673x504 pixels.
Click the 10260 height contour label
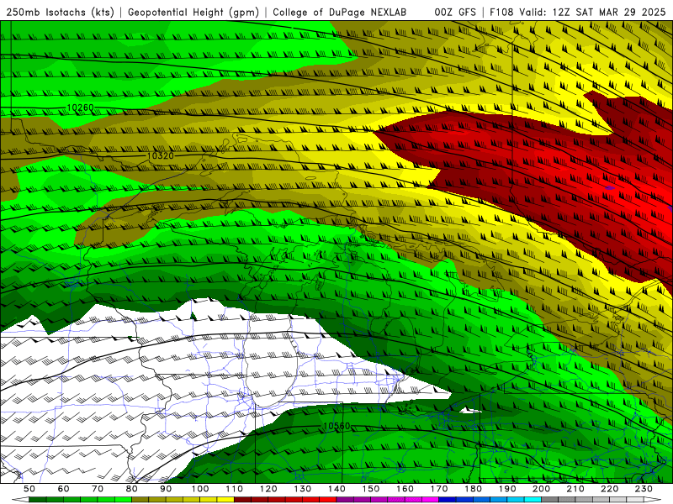80,108
